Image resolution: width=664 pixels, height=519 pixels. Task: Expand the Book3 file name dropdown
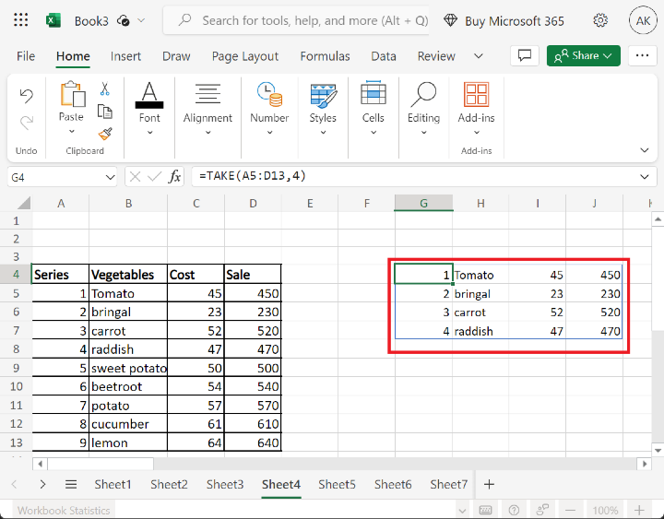(141, 20)
